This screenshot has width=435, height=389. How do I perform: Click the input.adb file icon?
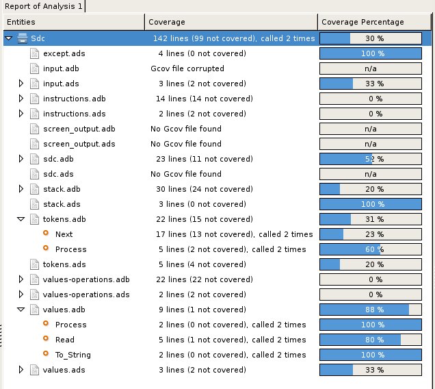34,68
